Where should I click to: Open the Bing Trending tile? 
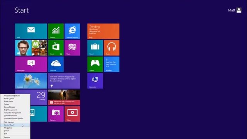click(103, 31)
